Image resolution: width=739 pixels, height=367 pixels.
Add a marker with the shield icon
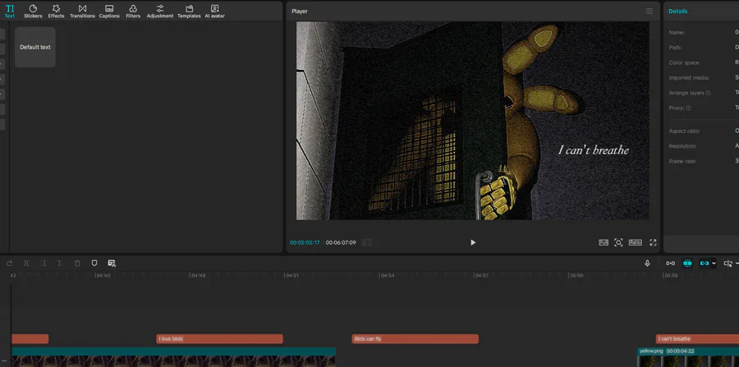[x=94, y=263]
